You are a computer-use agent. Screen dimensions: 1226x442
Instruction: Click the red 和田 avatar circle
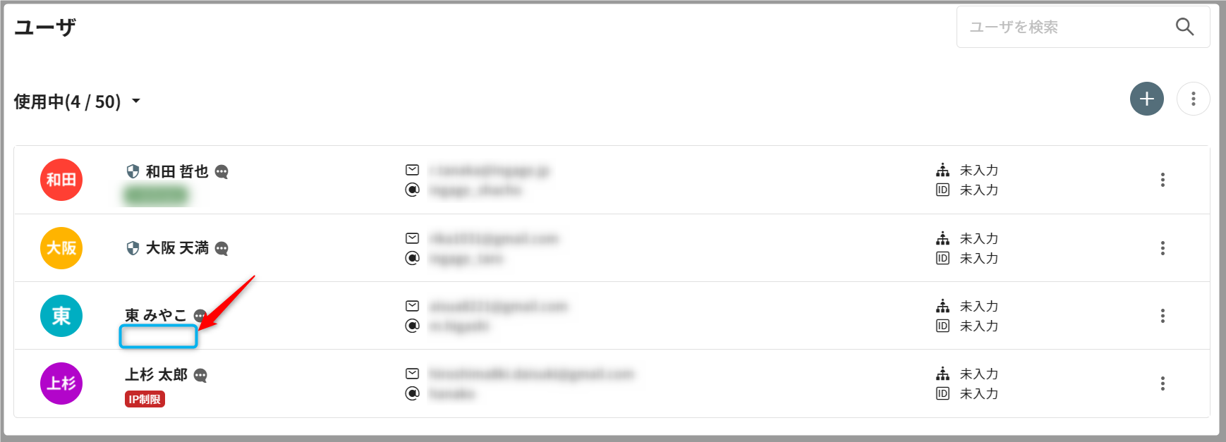(x=61, y=180)
